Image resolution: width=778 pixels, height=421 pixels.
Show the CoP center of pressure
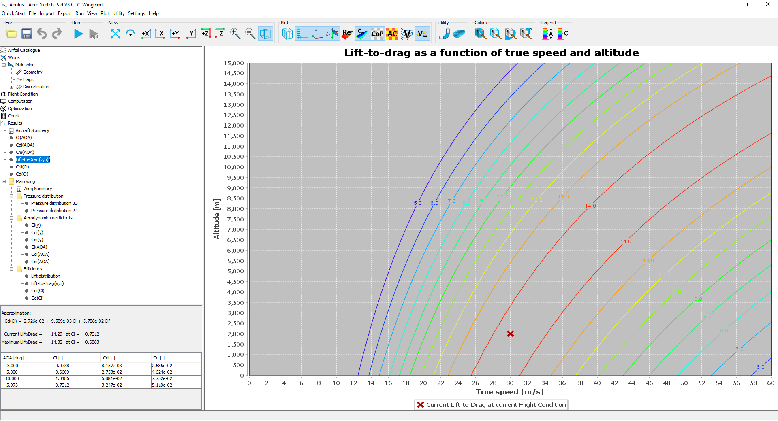click(x=377, y=34)
